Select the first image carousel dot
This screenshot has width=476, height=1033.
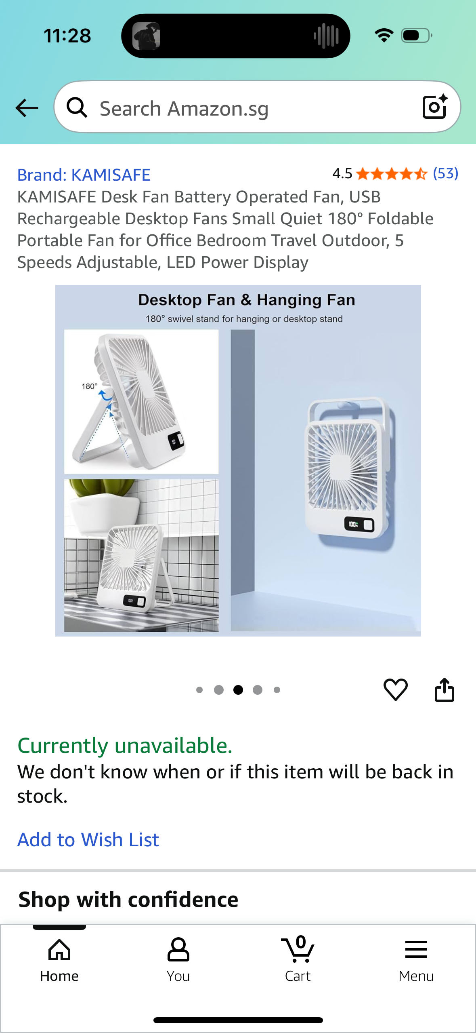(x=199, y=690)
